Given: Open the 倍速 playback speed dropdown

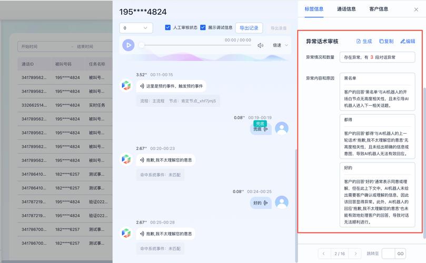Looking at the screenshot, I should [x=280, y=45].
